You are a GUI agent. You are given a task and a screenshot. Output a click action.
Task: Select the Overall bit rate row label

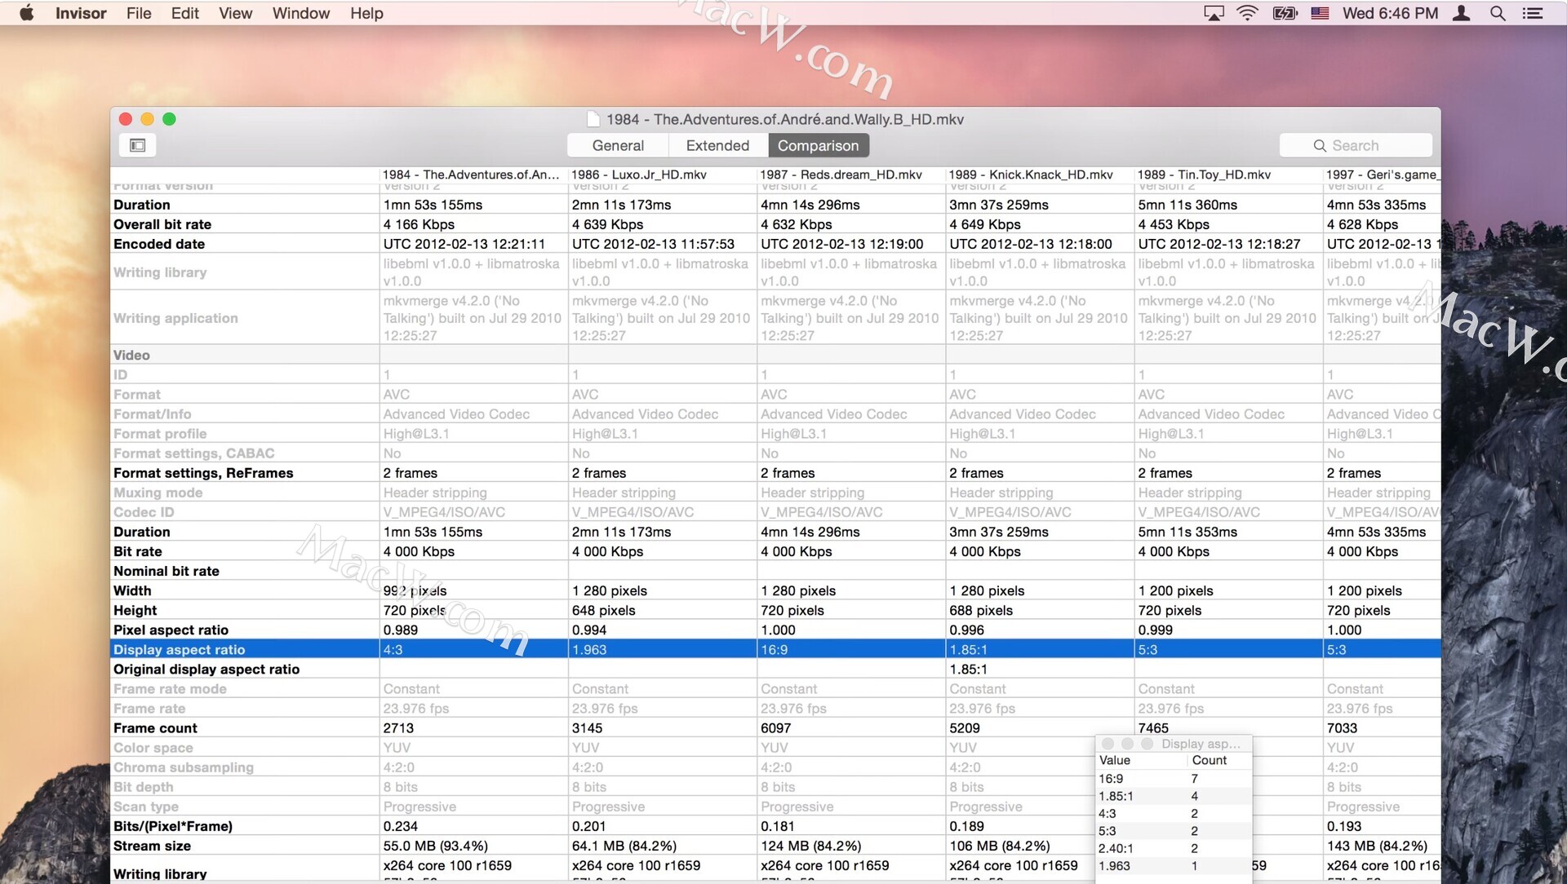[x=162, y=224]
